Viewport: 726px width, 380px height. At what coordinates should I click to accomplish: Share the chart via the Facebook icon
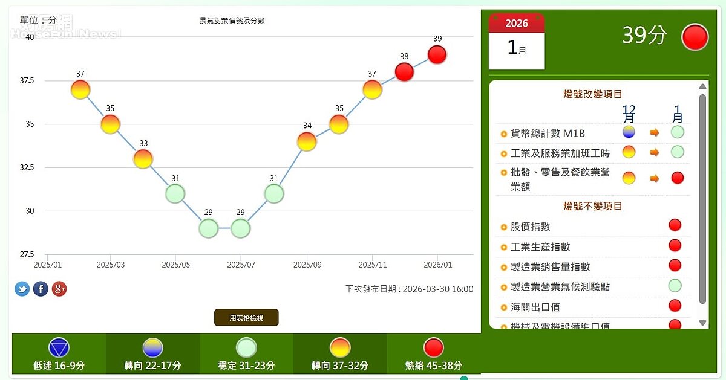pyautogui.click(x=40, y=289)
